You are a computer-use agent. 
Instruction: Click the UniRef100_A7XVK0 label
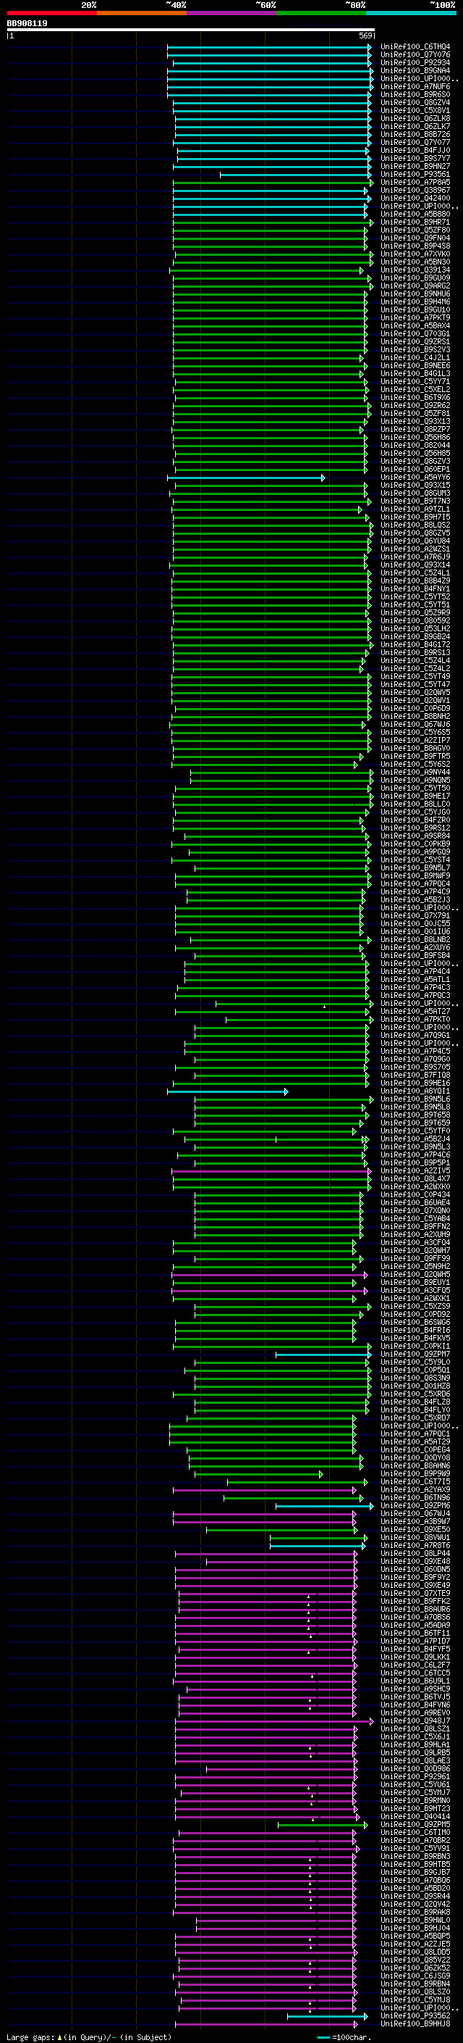pyautogui.click(x=415, y=254)
